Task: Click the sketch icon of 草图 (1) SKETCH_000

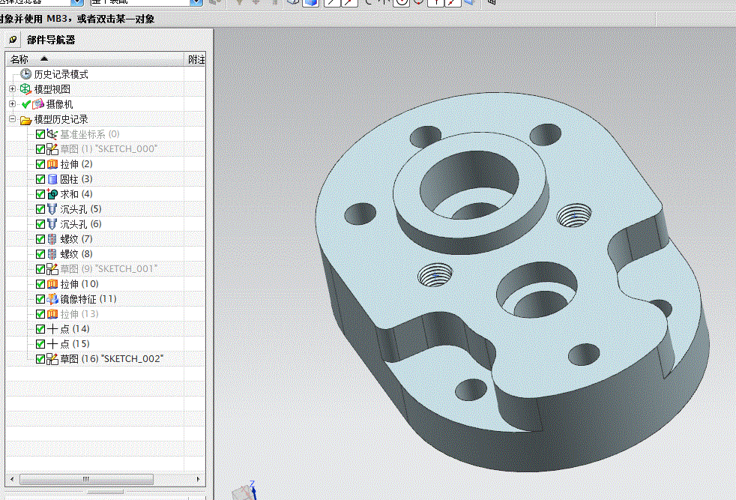Action: click(x=52, y=149)
